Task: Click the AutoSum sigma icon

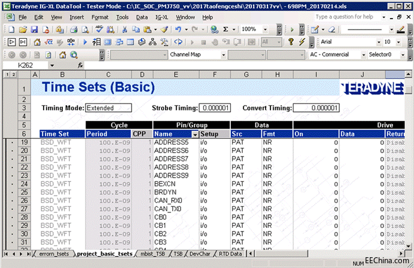Action: [226, 29]
